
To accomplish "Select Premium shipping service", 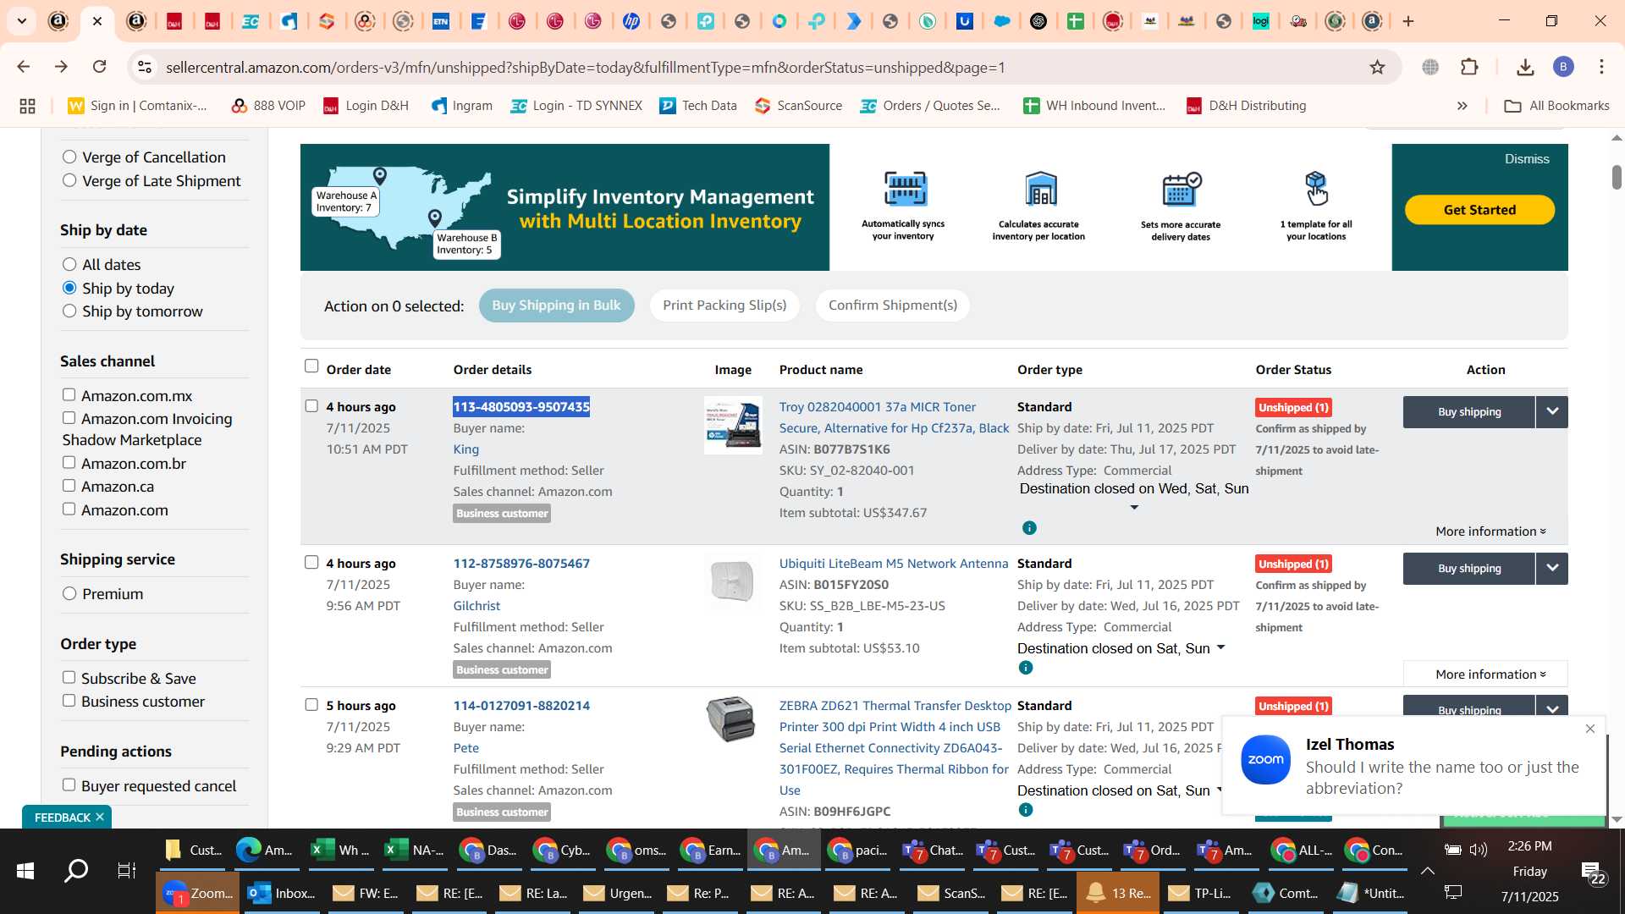I will click(x=69, y=593).
